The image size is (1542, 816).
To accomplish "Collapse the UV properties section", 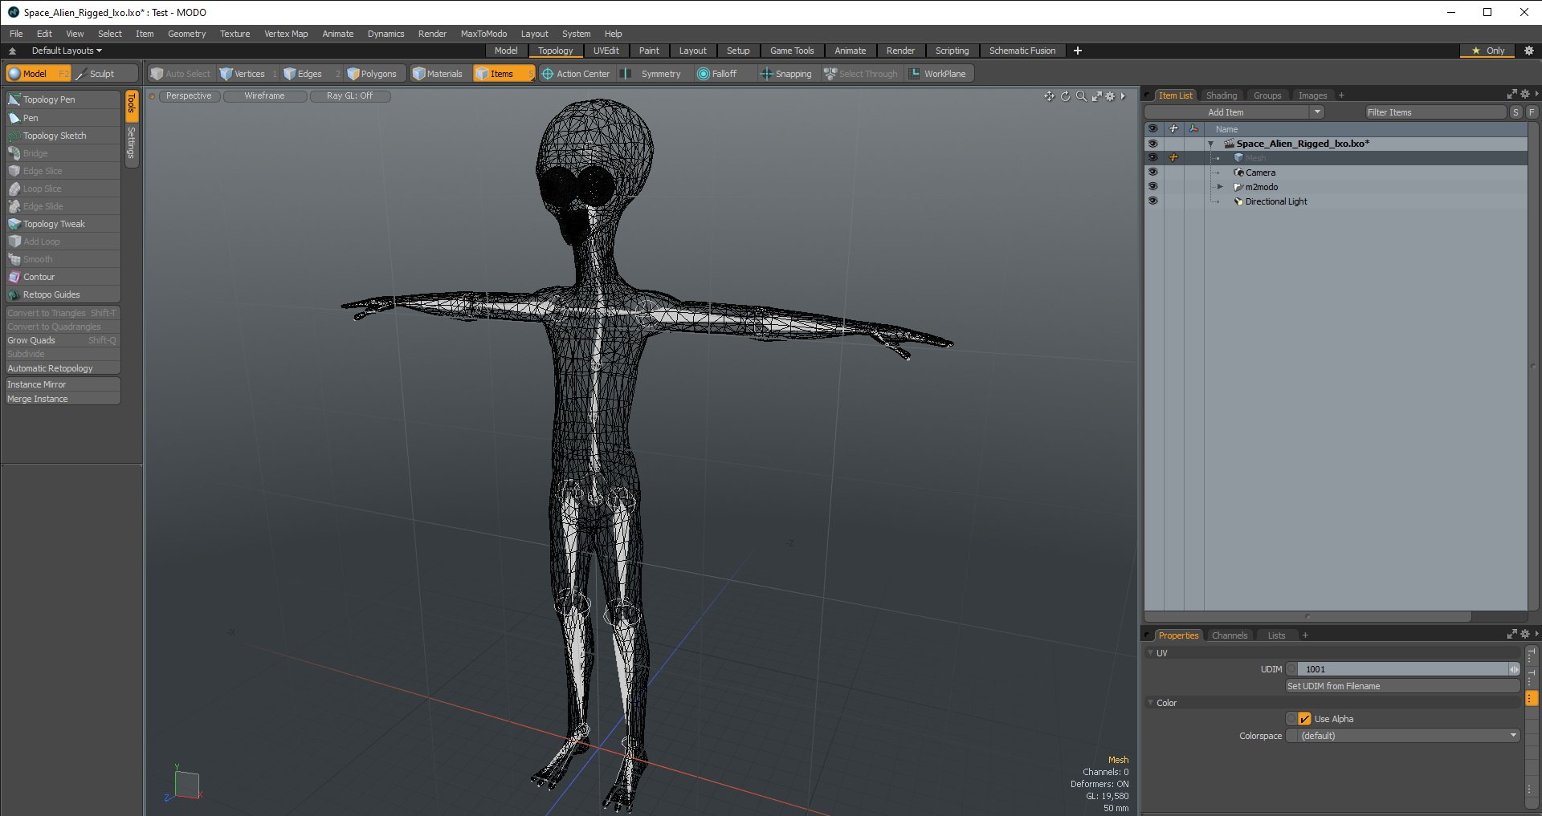I will tap(1150, 653).
